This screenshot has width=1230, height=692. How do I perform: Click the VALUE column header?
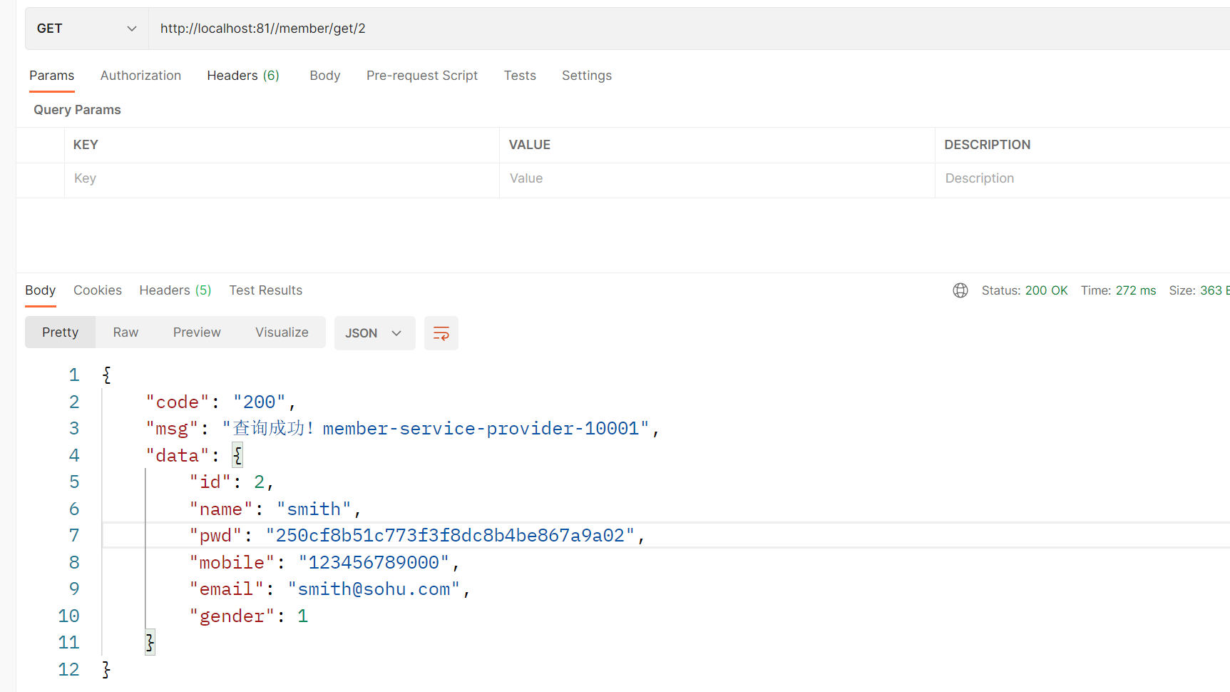click(x=529, y=145)
